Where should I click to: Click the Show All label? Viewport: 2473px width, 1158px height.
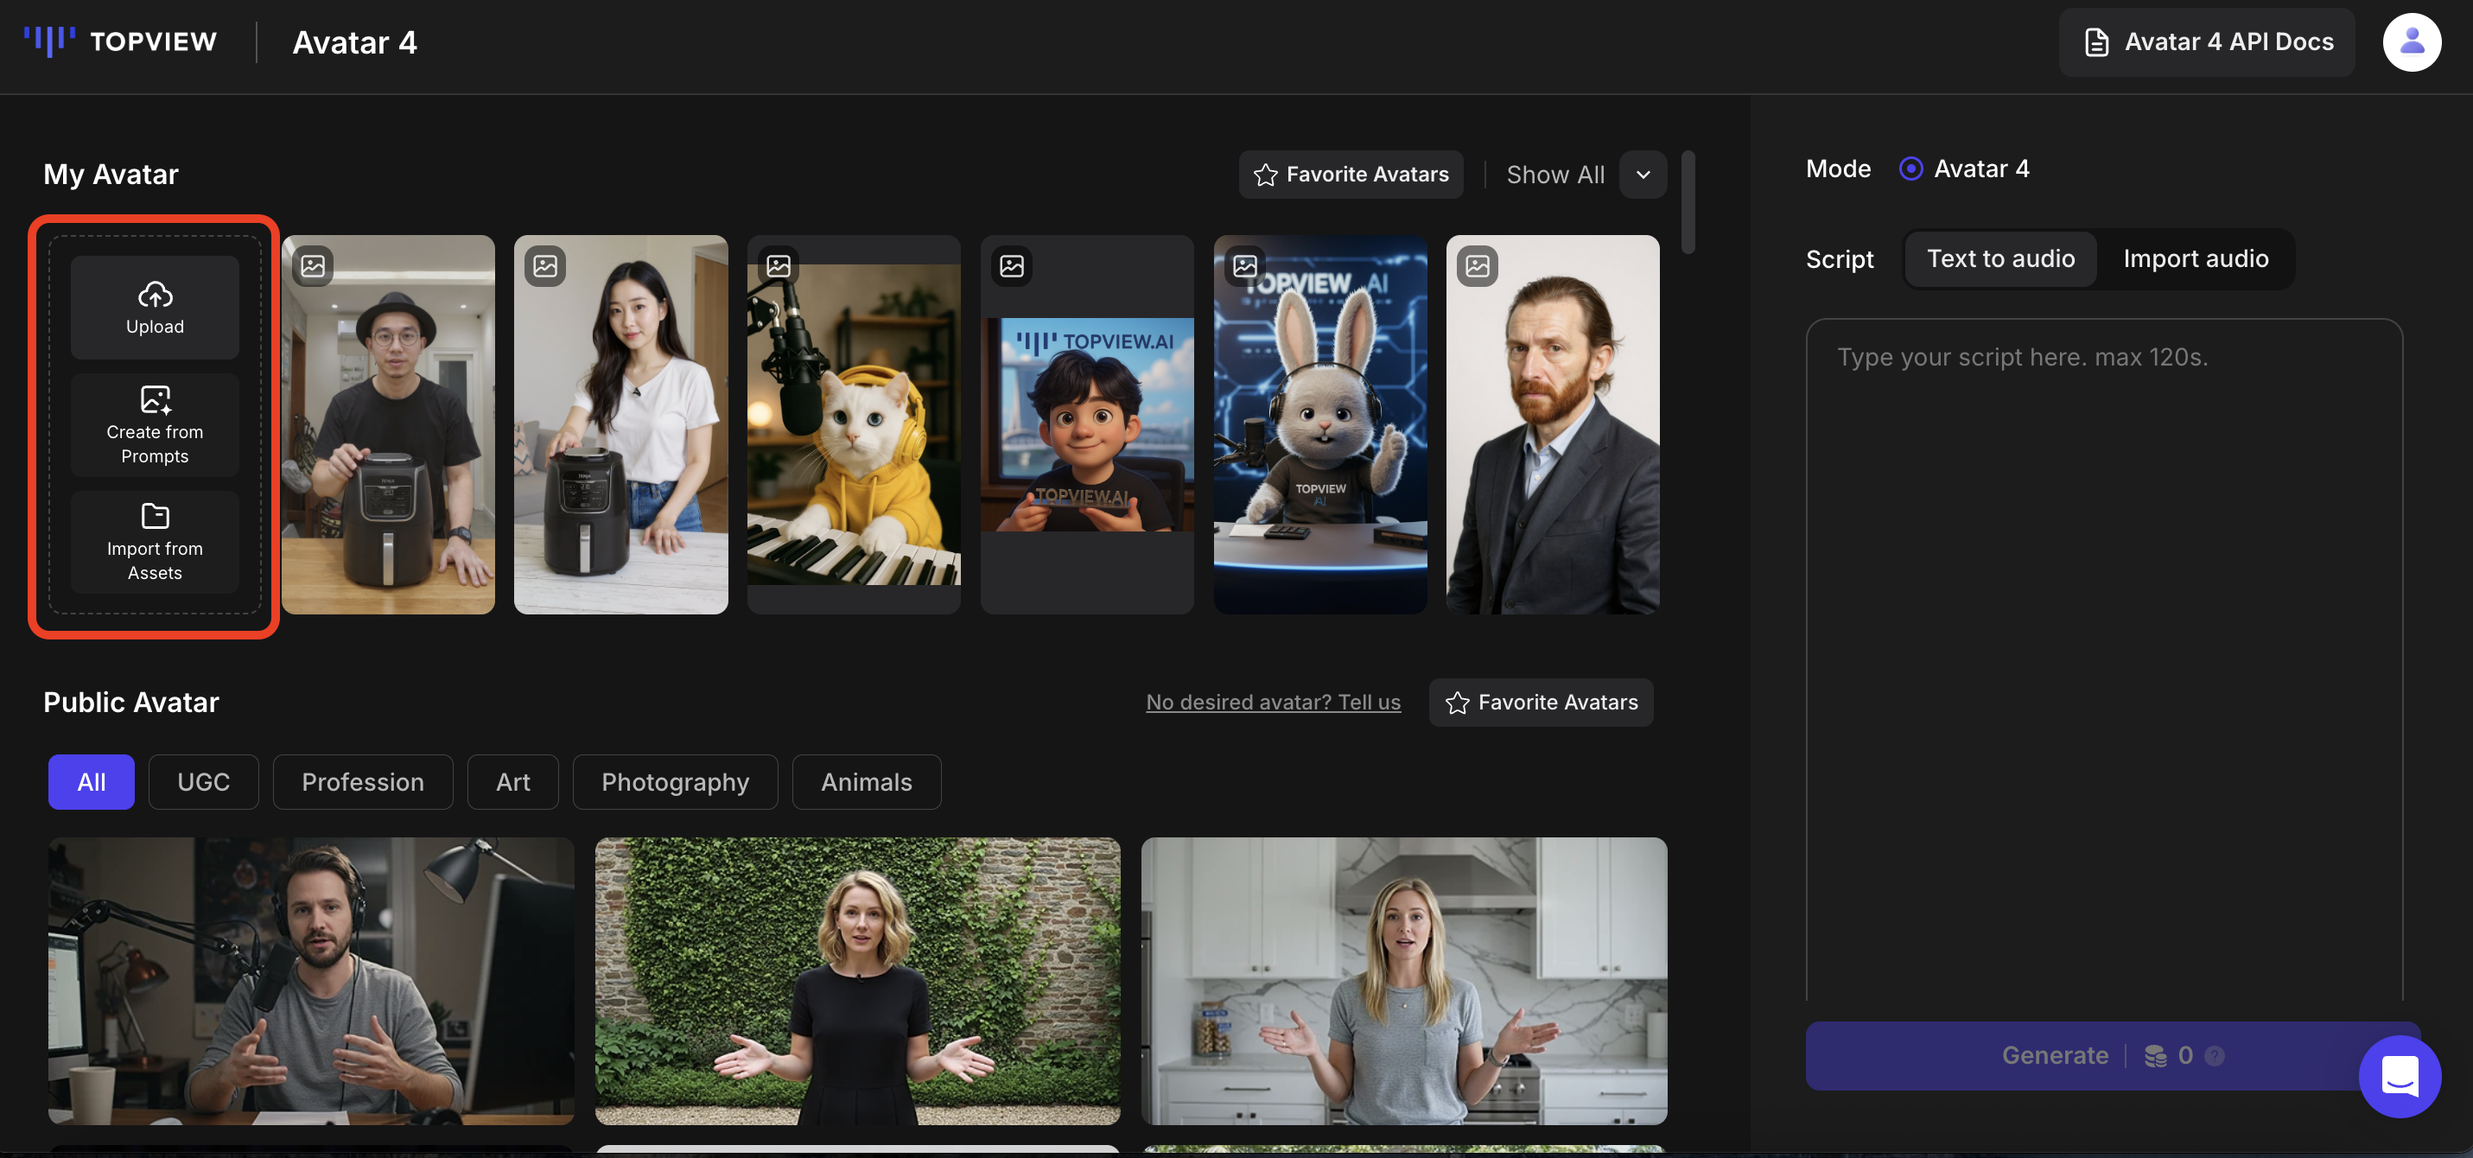[1555, 175]
